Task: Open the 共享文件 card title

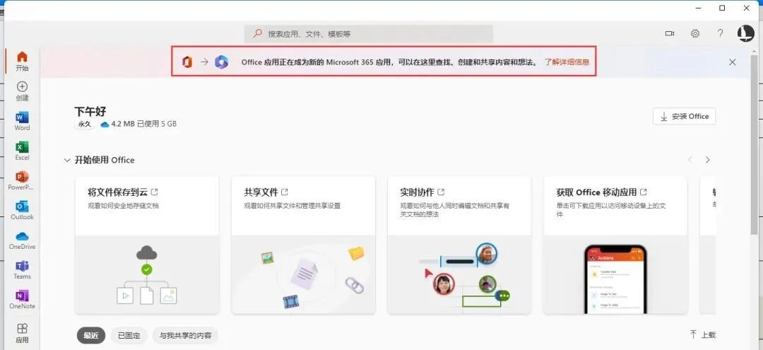Action: [261, 192]
